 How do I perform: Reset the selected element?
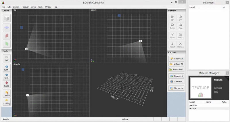point(172,45)
